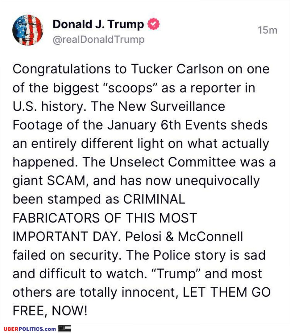Open the UBERPOLITICS.com watermark link
This screenshot has height=333, width=290.
30,329
